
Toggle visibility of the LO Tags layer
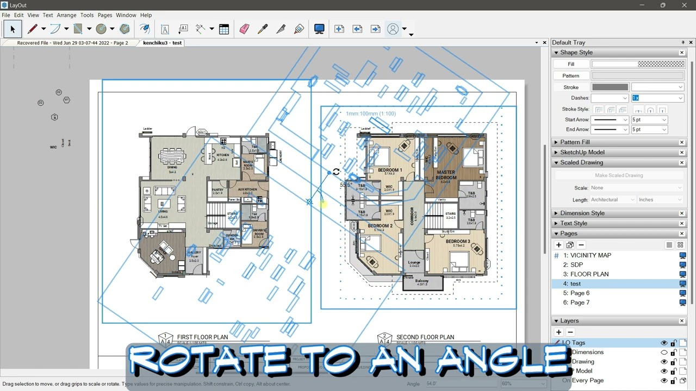tap(664, 343)
